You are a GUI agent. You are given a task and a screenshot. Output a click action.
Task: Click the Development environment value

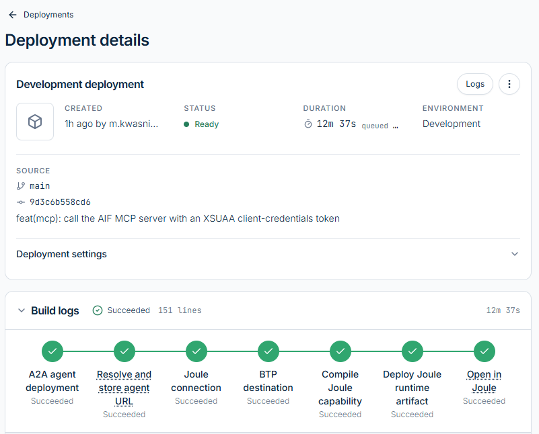451,124
